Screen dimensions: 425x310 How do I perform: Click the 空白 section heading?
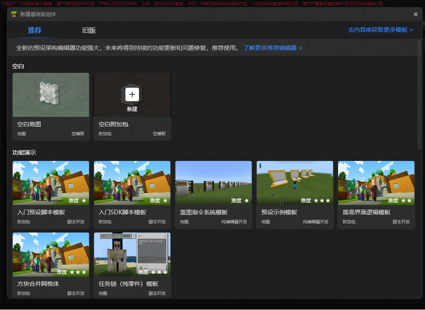18,66
